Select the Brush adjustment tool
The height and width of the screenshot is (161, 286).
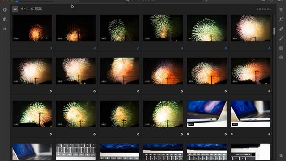[x=281, y=38]
